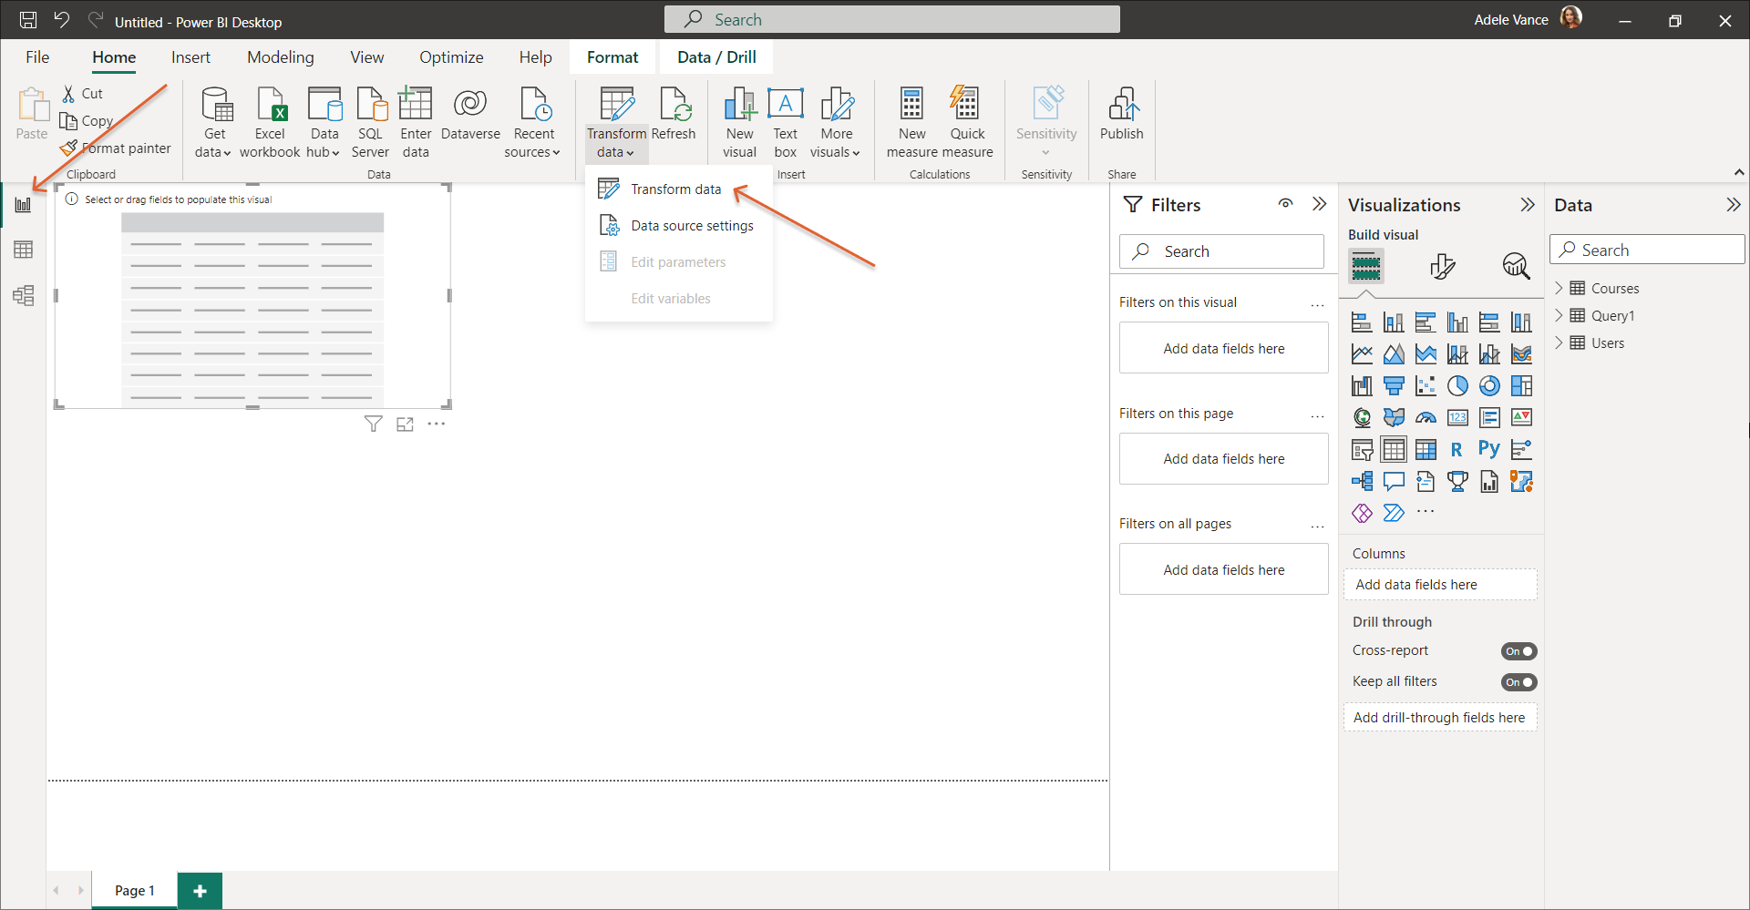Select the R script visual icon
This screenshot has width=1750, height=910.
(1457, 449)
